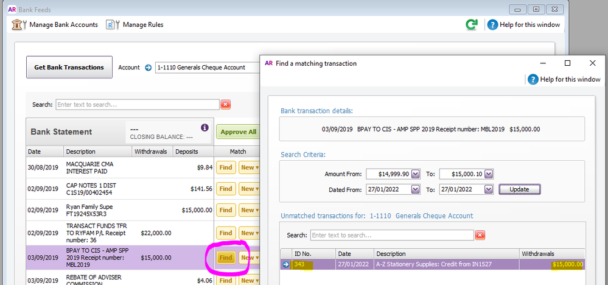Click the purple info icon beside closing balance
Screen dimensions: 608x285
coord(204,128)
